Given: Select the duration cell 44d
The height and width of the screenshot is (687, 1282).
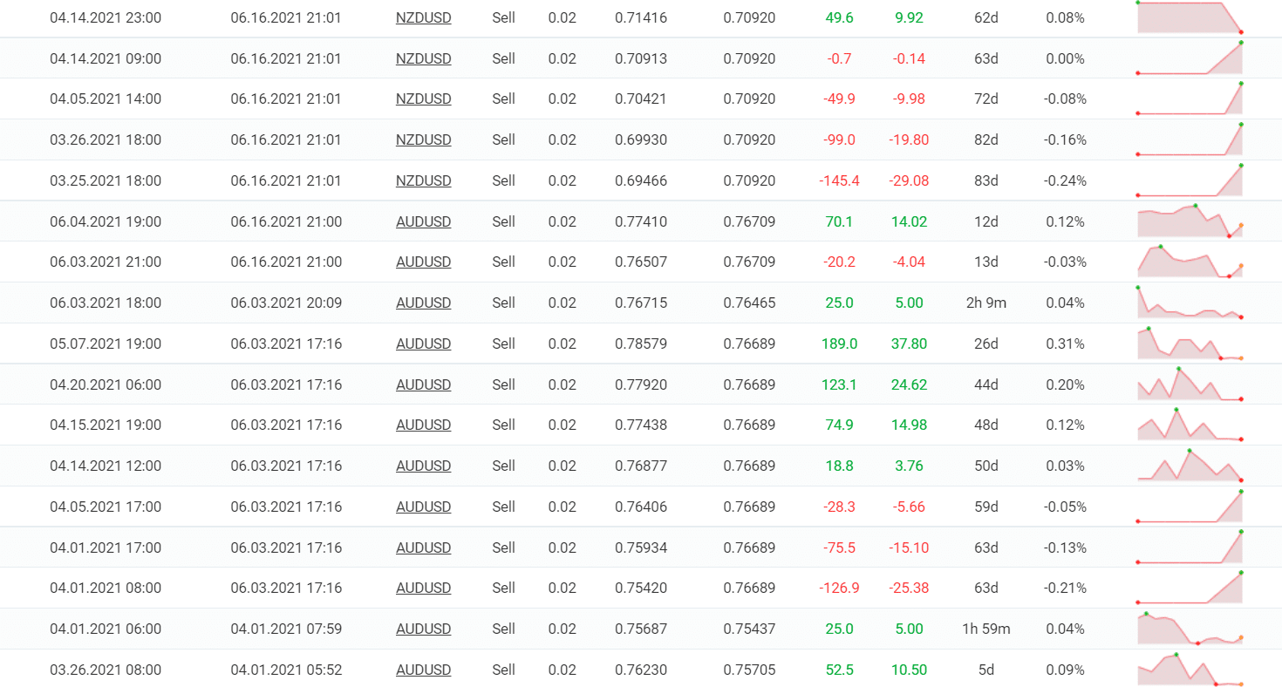Looking at the screenshot, I should pos(986,384).
